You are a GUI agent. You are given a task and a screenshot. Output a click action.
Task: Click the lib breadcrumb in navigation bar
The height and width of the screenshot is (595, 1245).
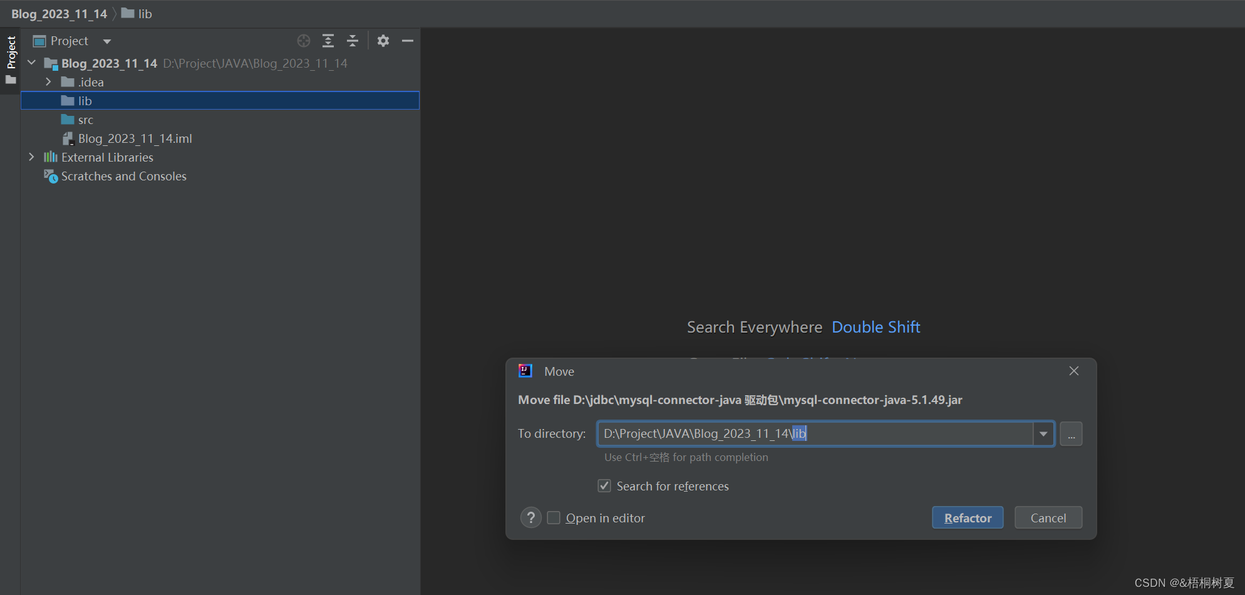pos(137,14)
